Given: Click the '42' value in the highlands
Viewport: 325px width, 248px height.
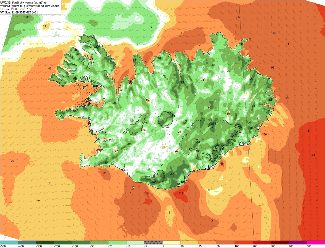Looking at the screenshot, I should pos(177,151).
